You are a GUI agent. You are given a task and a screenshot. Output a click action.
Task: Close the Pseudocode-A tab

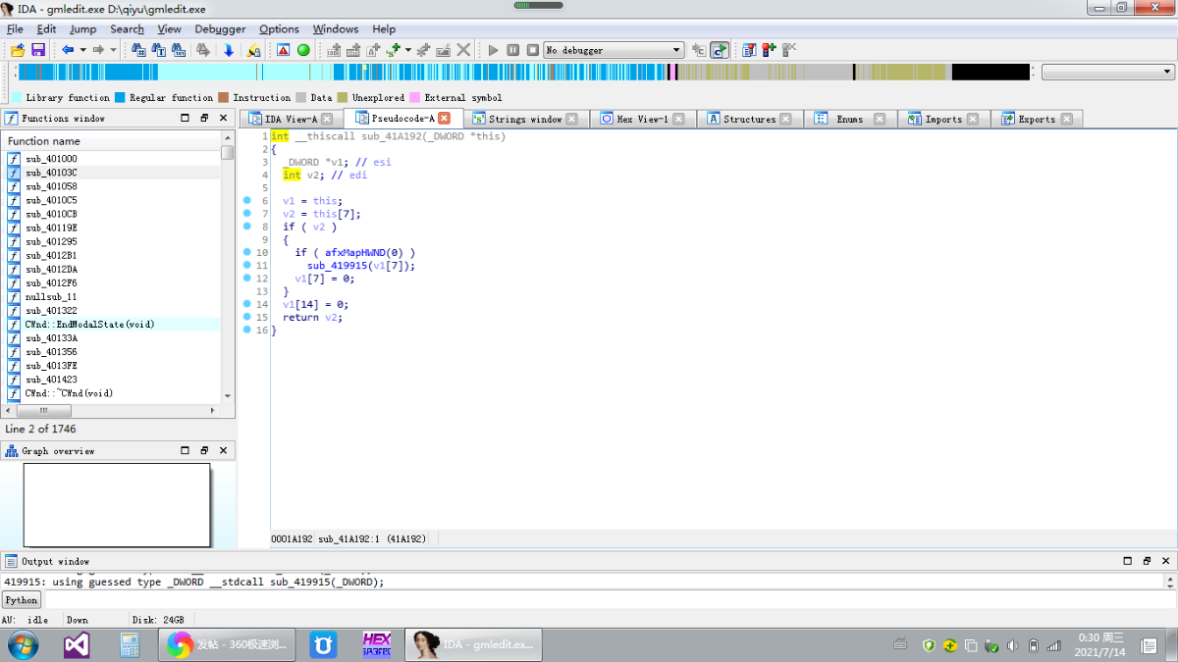(444, 119)
